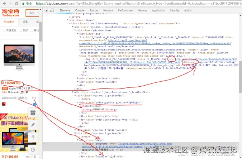This screenshot has height=159, width=242.
Task: Click the Taobao page vertical scrollbar
Action: point(41,32)
